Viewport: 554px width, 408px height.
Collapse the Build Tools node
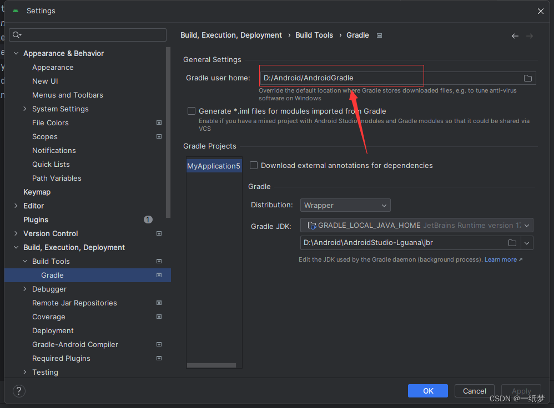(25, 261)
